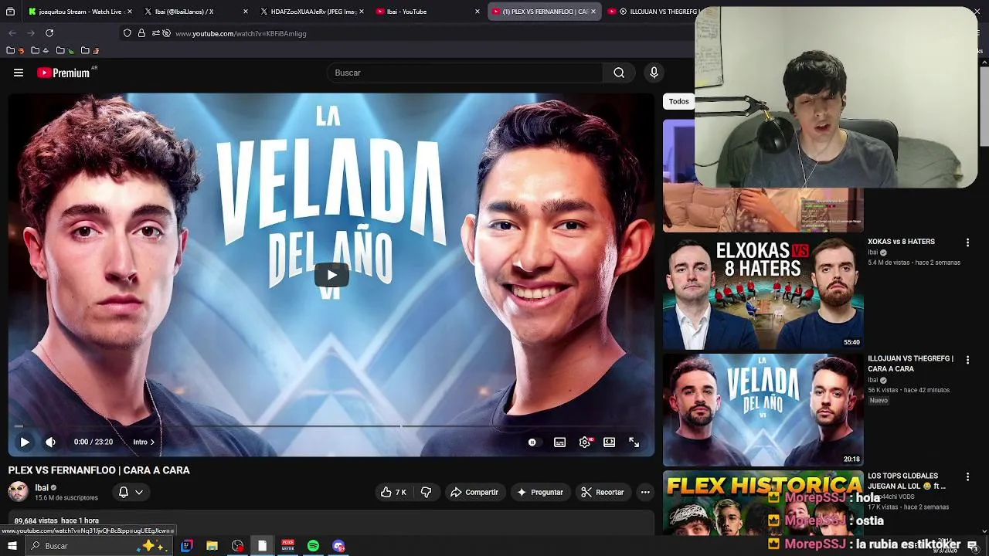
Task: Like the video with 7 K
Action: pos(394,492)
